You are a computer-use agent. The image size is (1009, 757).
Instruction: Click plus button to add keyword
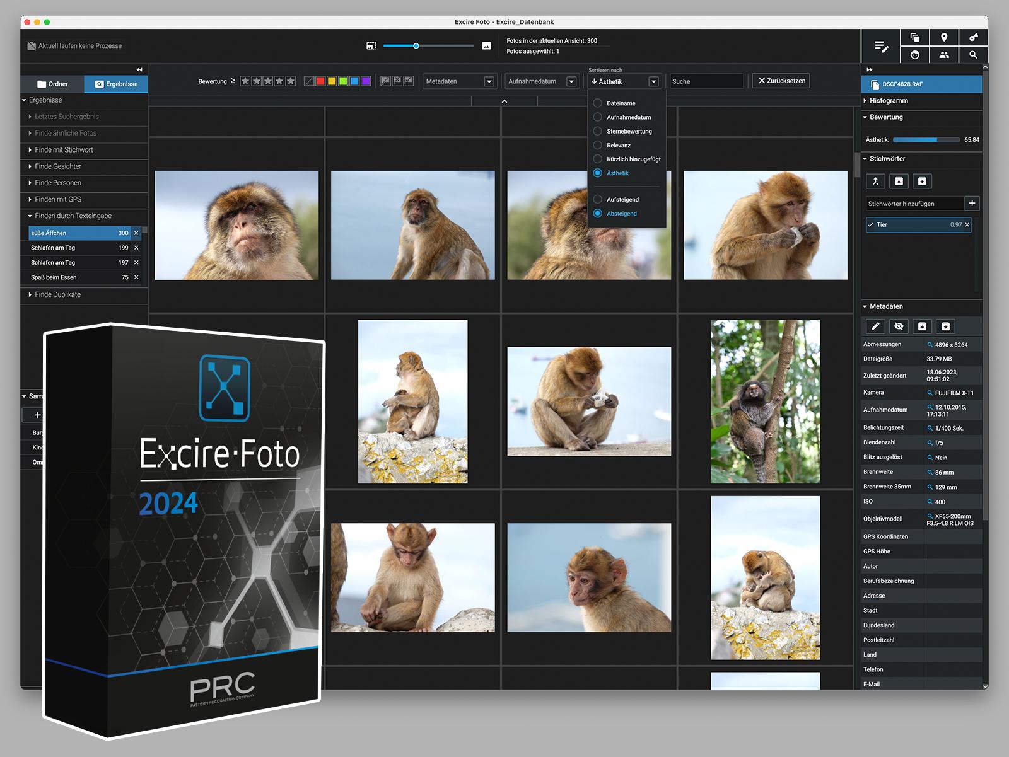click(972, 203)
